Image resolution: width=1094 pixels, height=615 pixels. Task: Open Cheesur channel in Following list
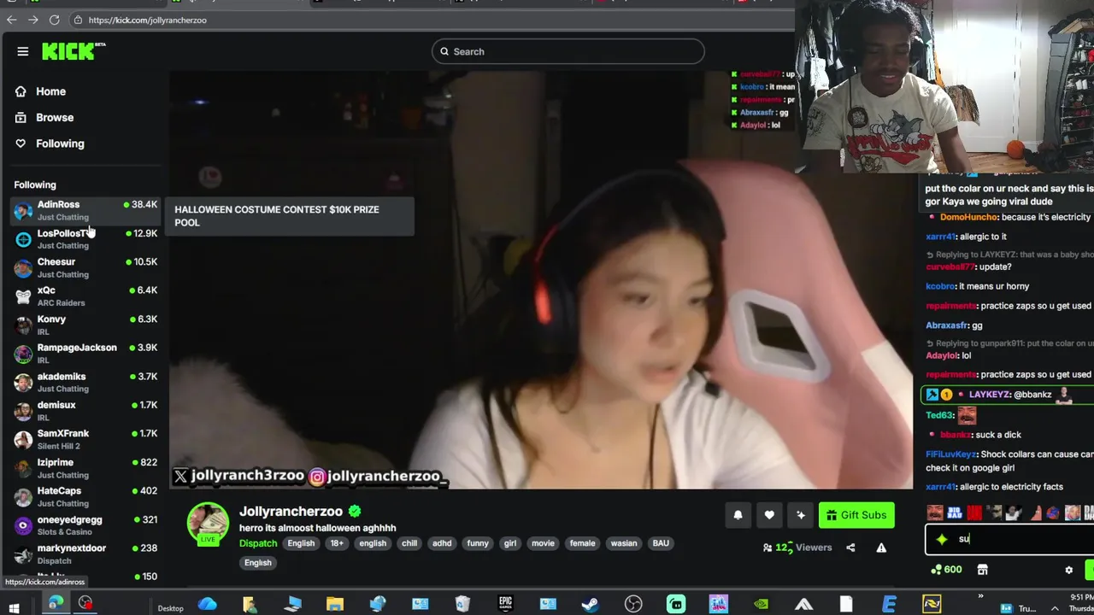pos(85,267)
